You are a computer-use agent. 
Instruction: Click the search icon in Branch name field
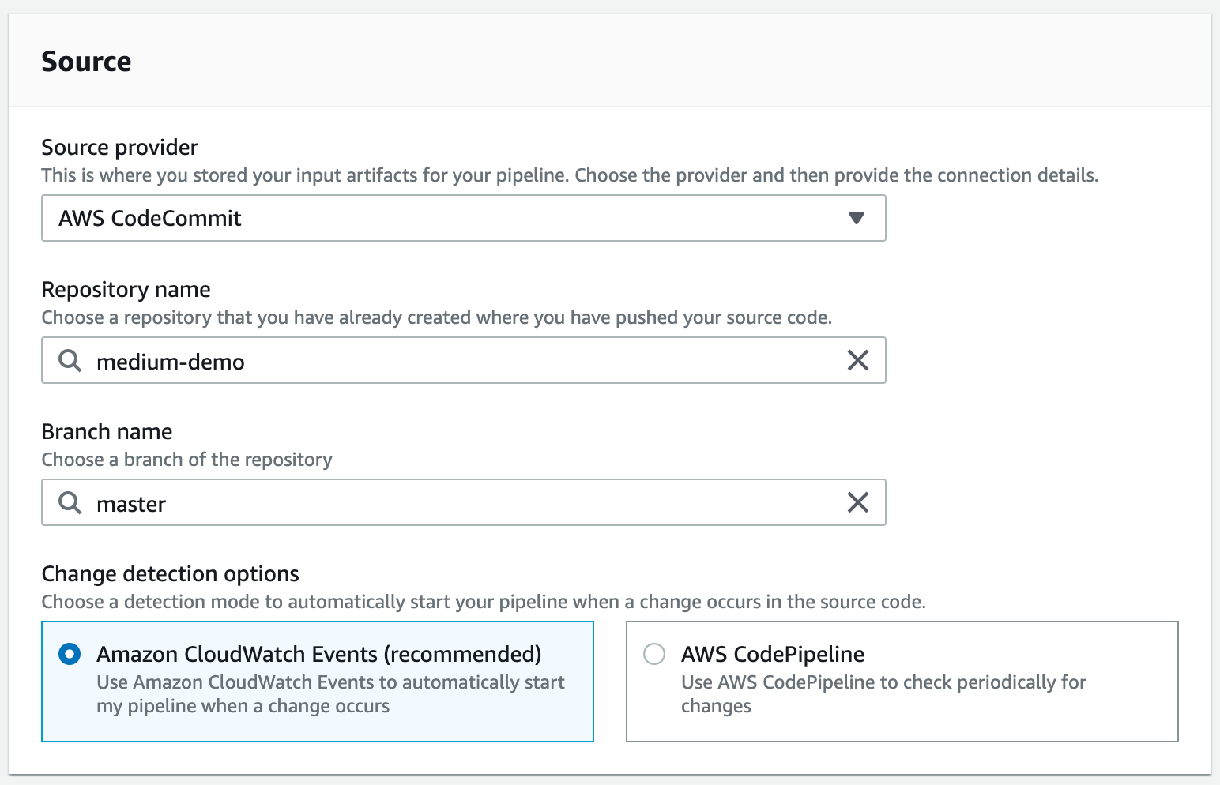70,503
